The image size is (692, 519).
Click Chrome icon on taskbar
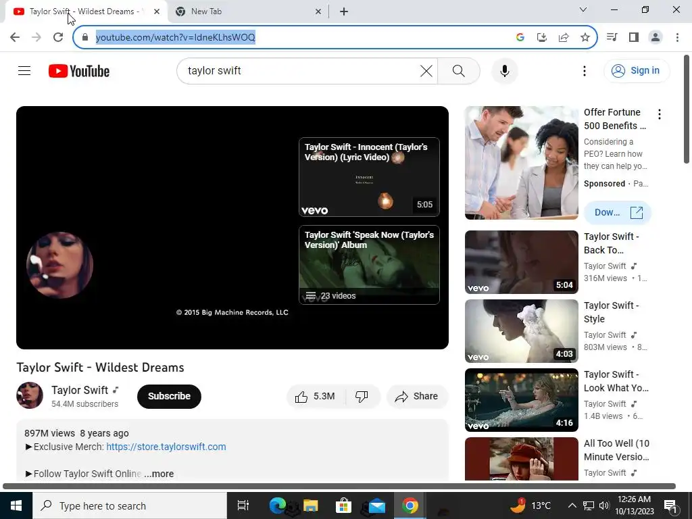tap(410, 505)
